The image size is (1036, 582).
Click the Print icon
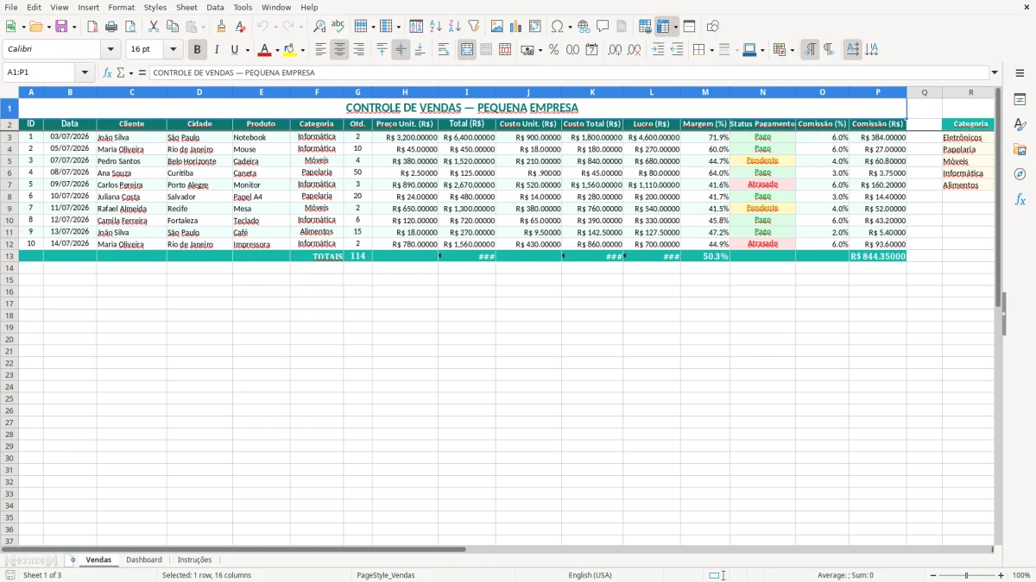pyautogui.click(x=111, y=27)
